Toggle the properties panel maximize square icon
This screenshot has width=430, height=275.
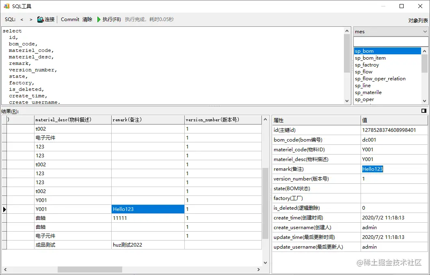click(424, 111)
